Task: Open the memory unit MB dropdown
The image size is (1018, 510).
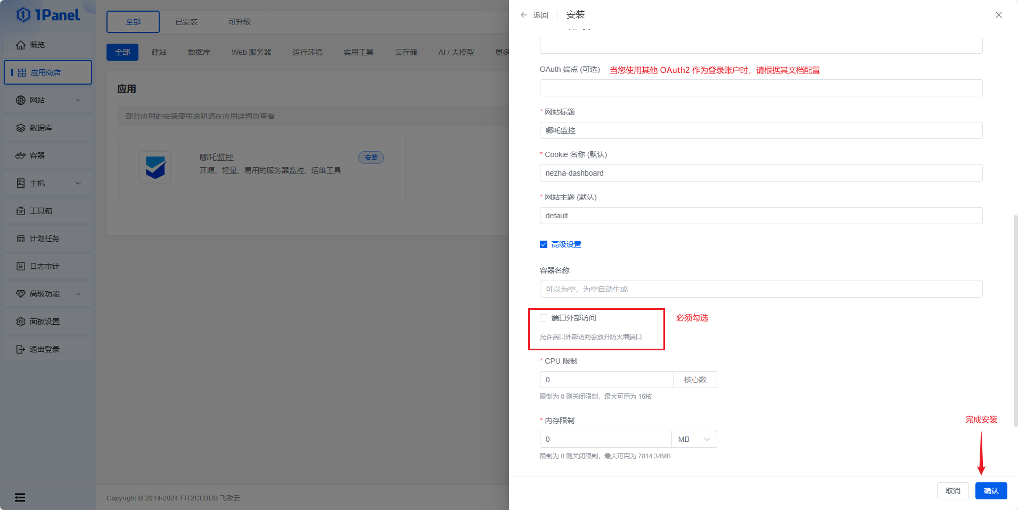Action: point(694,439)
